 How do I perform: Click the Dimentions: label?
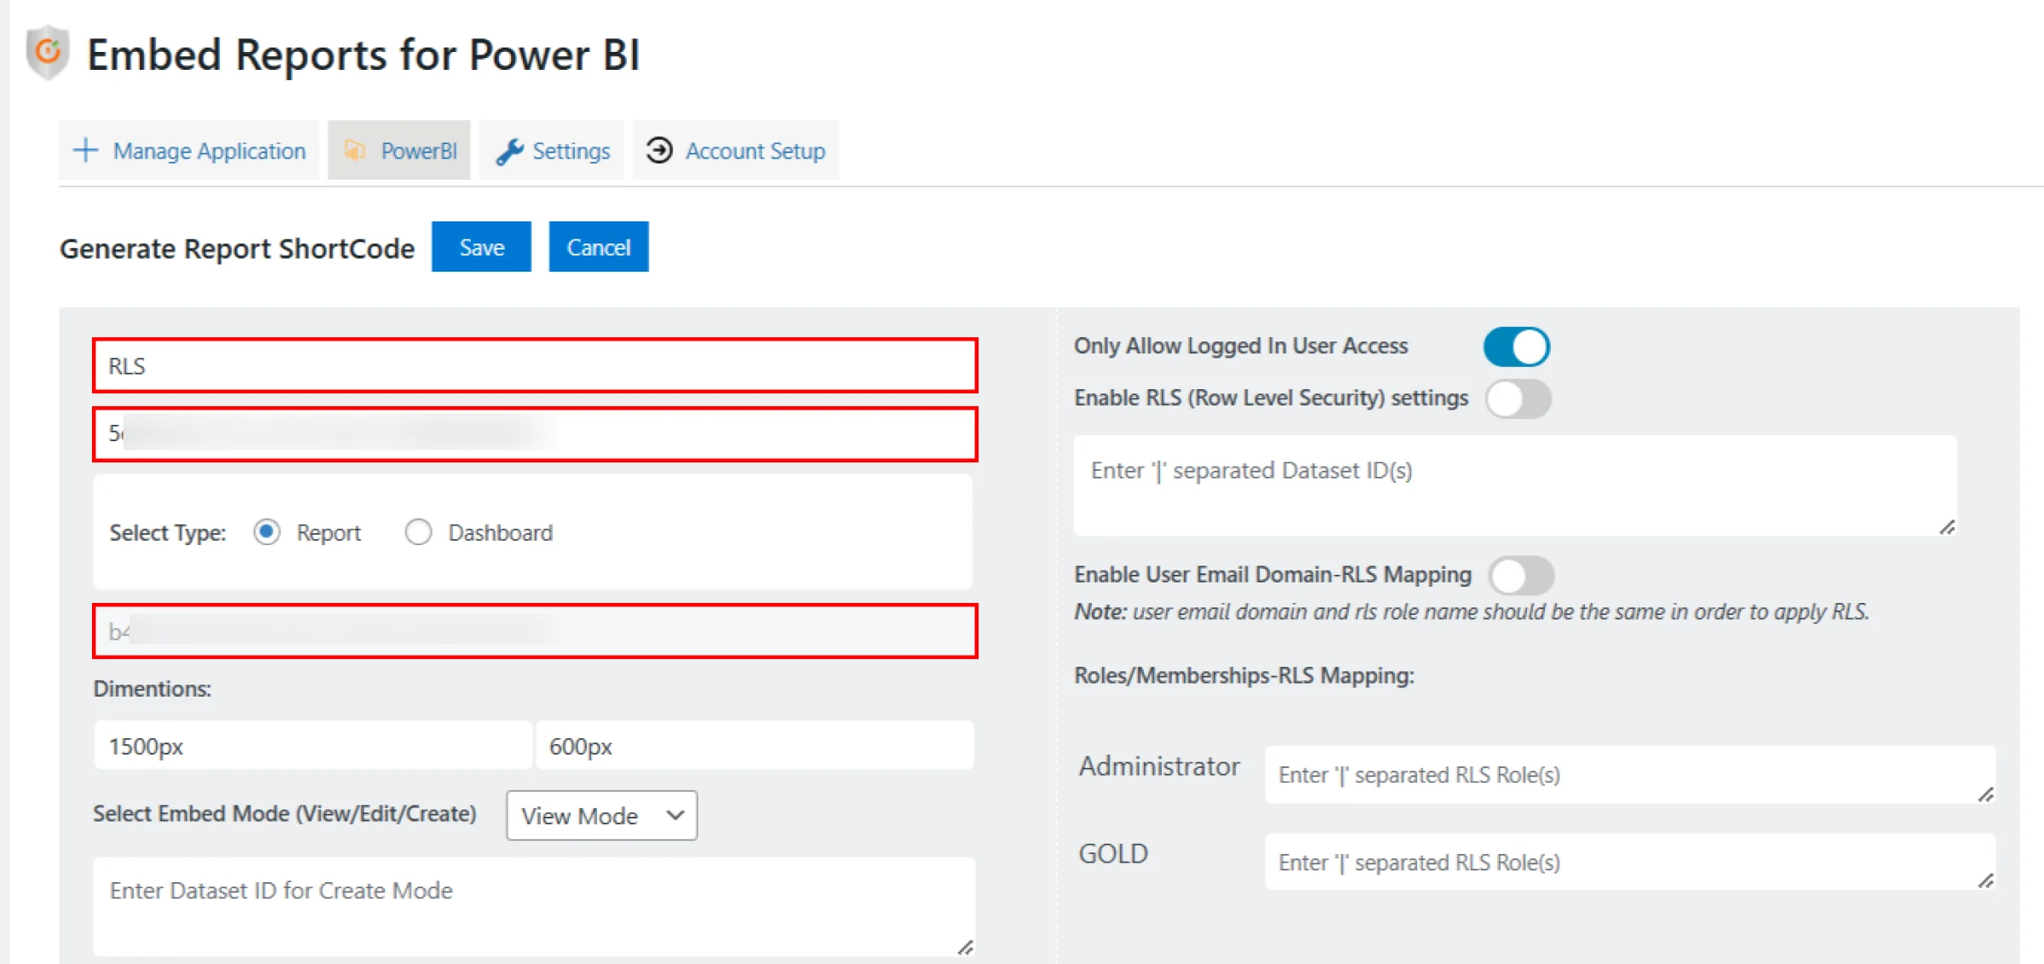pos(152,688)
